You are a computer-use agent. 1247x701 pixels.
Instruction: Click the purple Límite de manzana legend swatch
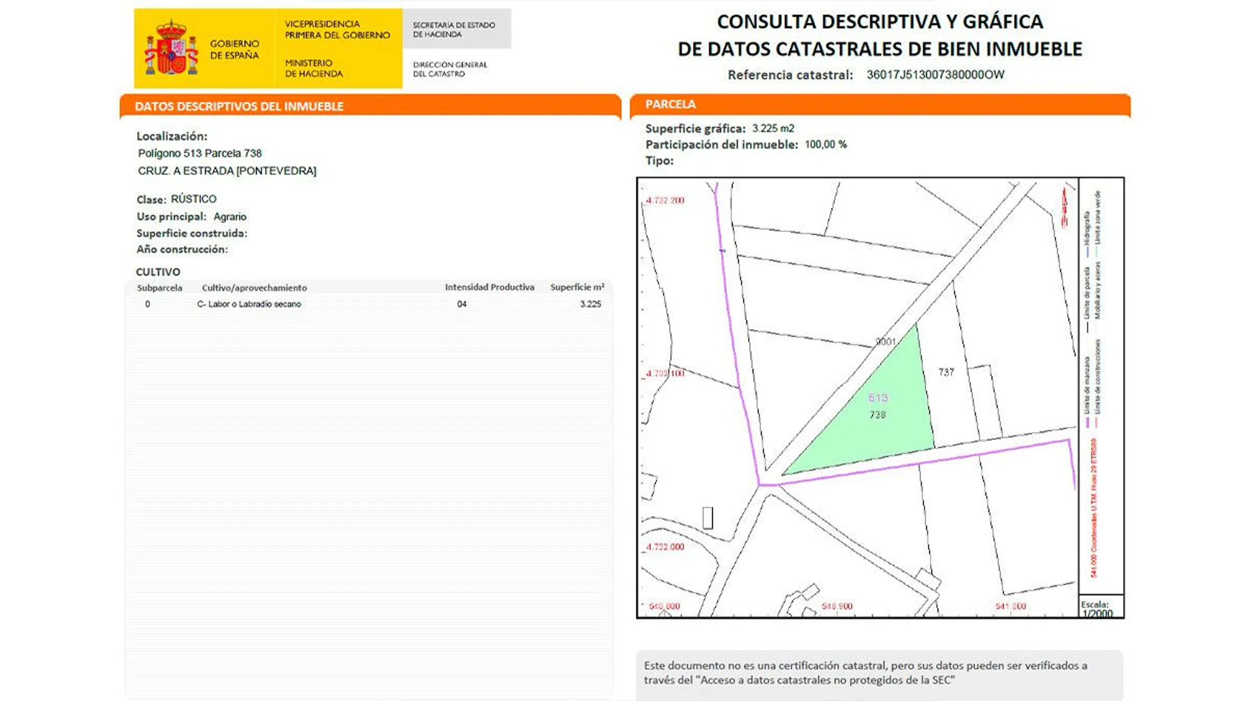click(x=1087, y=422)
